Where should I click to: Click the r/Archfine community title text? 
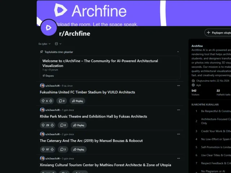tap(75, 34)
